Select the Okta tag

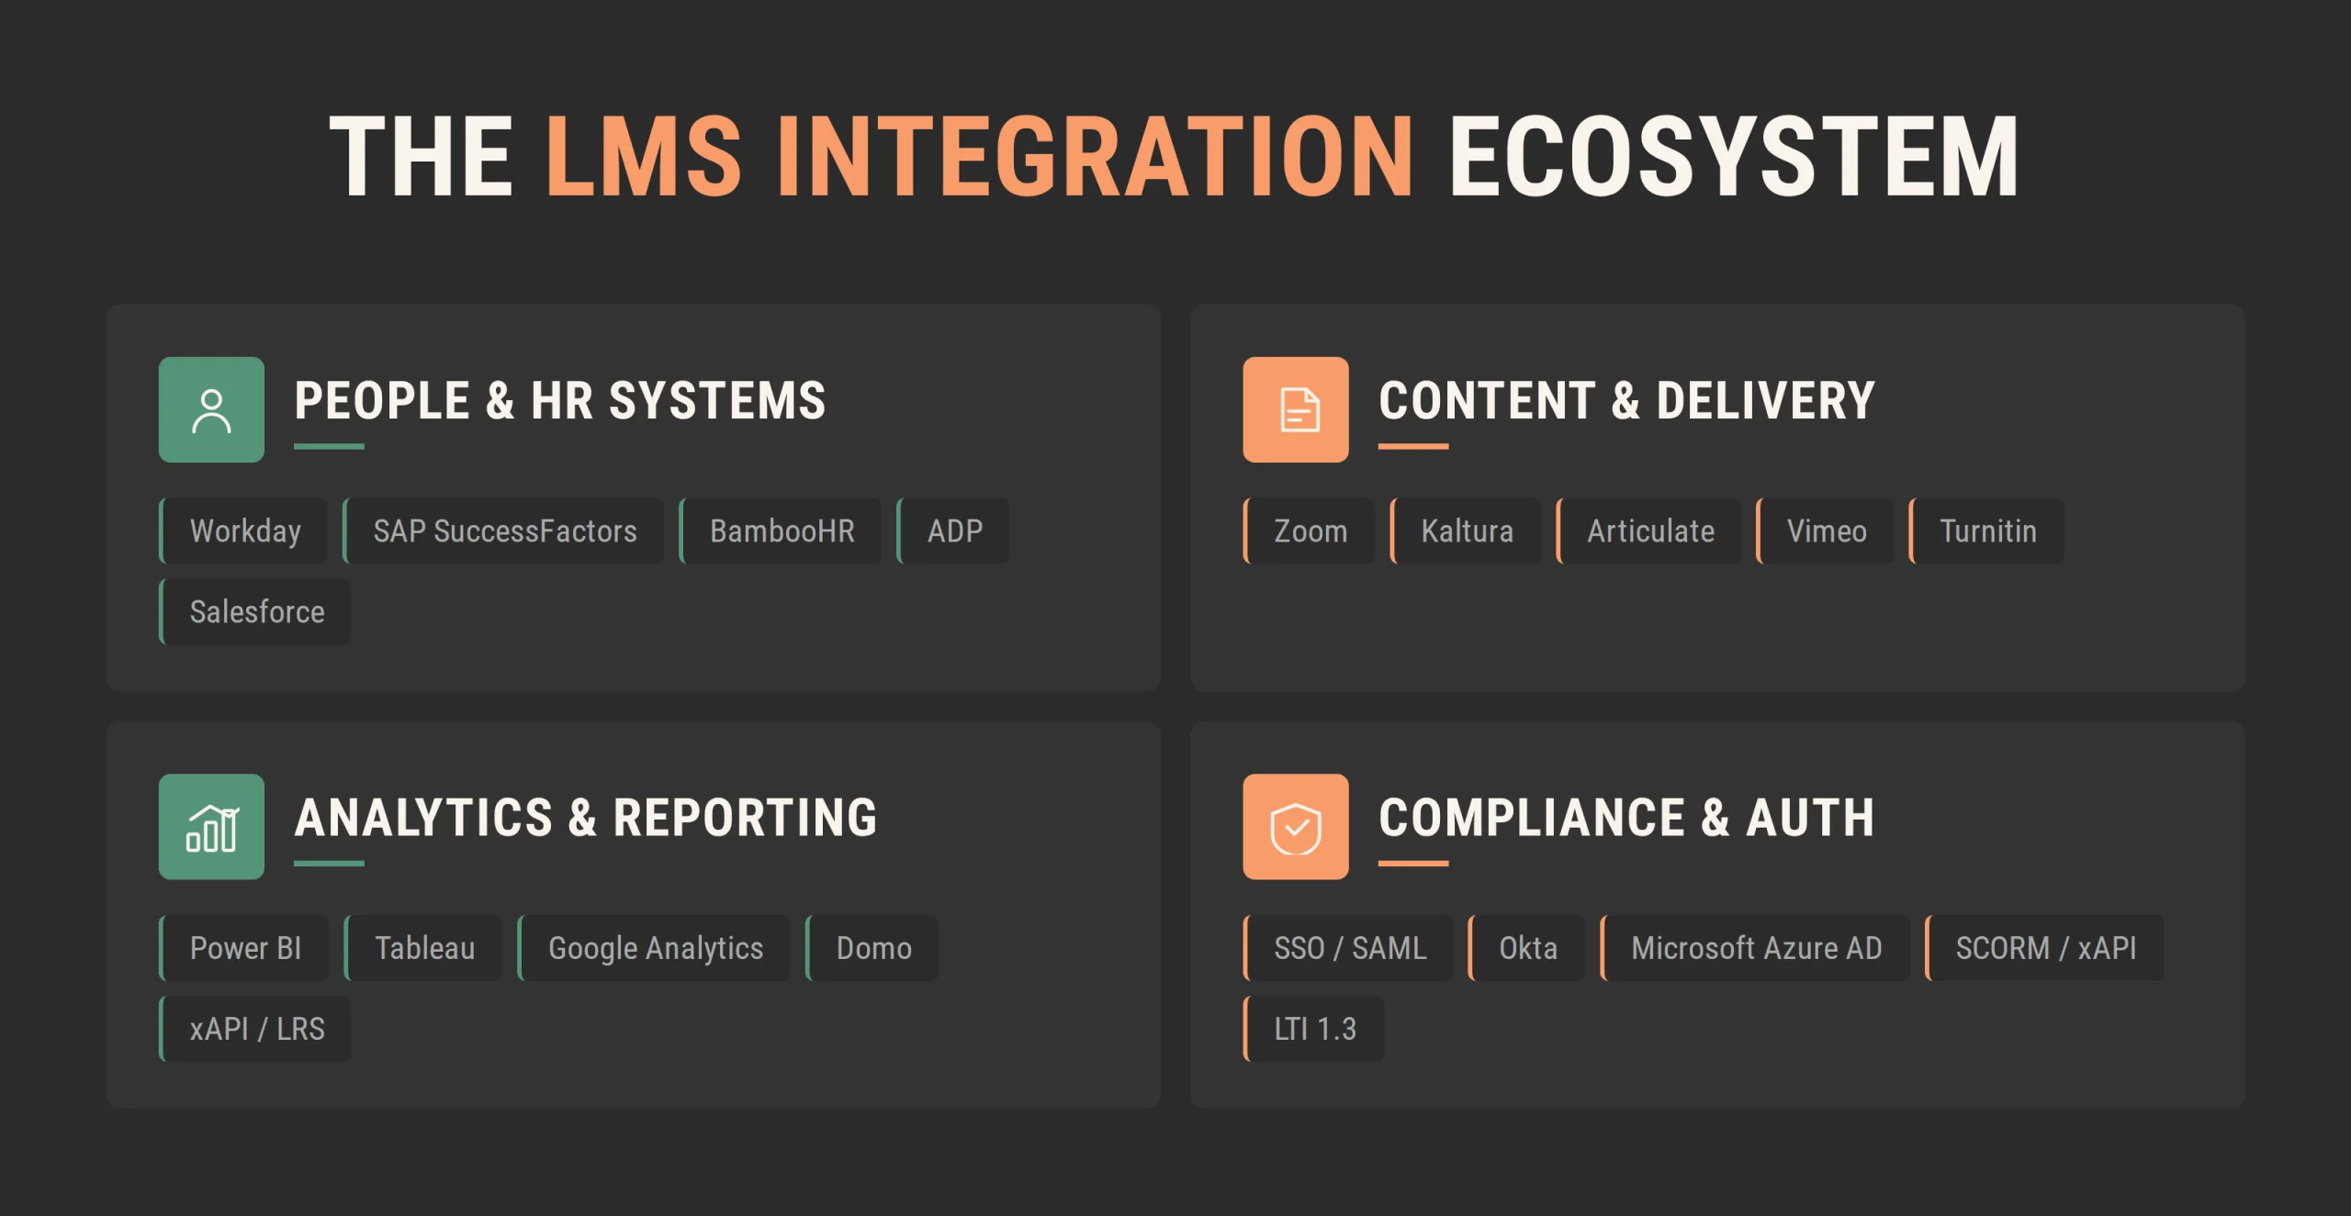1527,948
